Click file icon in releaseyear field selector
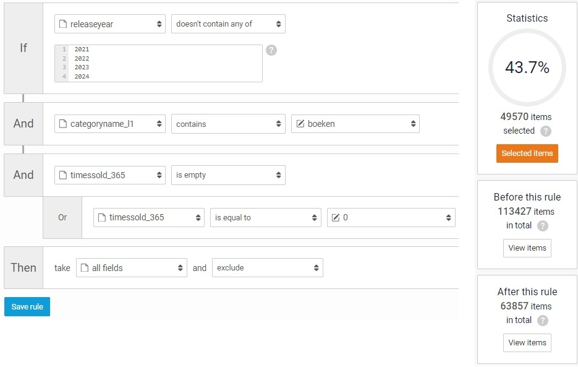The image size is (578, 367). click(x=63, y=24)
